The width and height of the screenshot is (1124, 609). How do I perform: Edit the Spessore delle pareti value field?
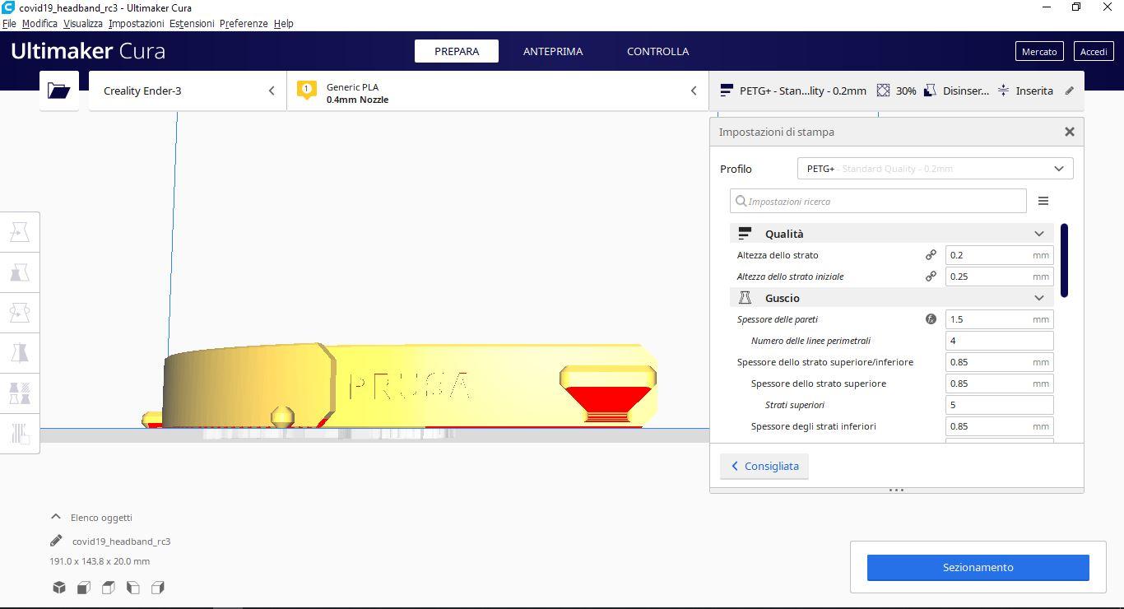coord(1000,319)
